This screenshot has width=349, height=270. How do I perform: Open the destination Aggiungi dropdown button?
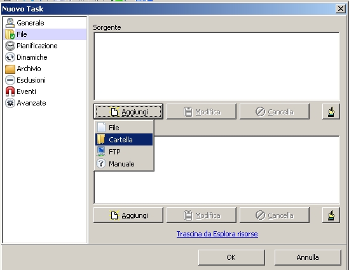[x=128, y=215]
